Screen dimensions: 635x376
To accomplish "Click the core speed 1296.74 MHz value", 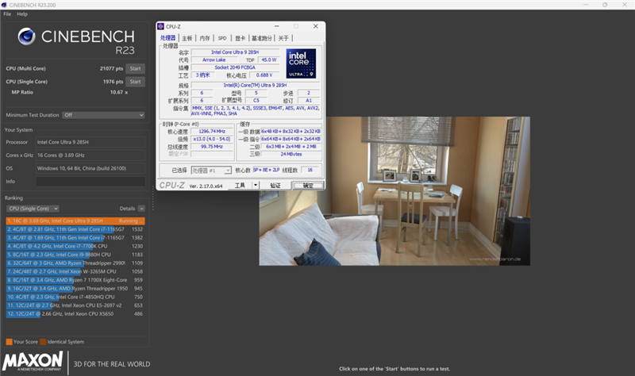I will [x=212, y=132].
